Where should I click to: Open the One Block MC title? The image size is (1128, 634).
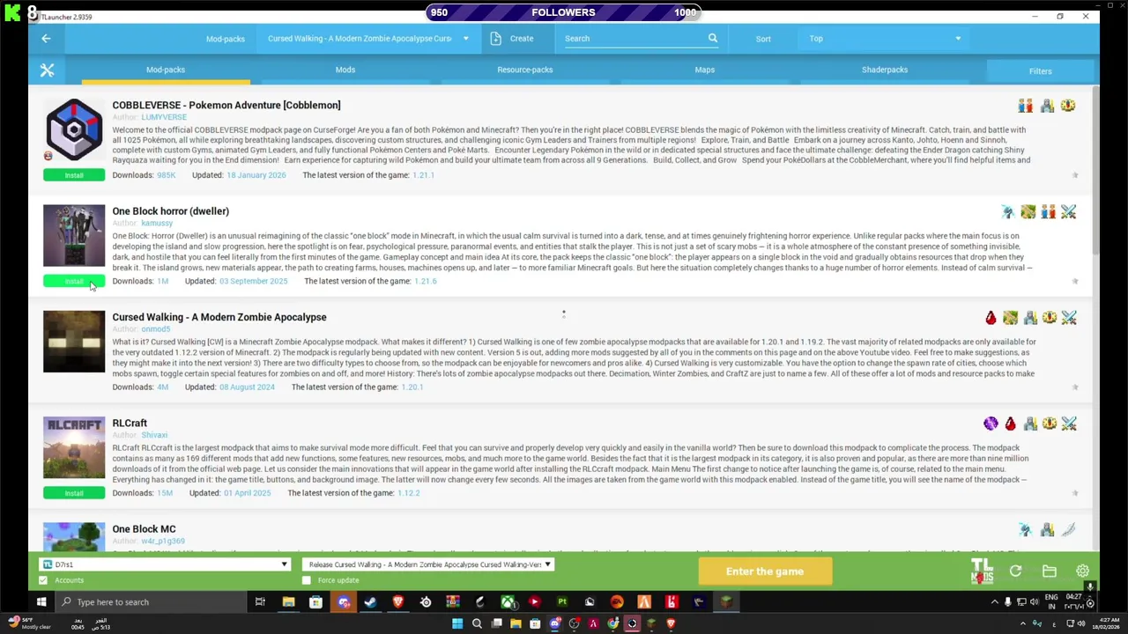(144, 529)
